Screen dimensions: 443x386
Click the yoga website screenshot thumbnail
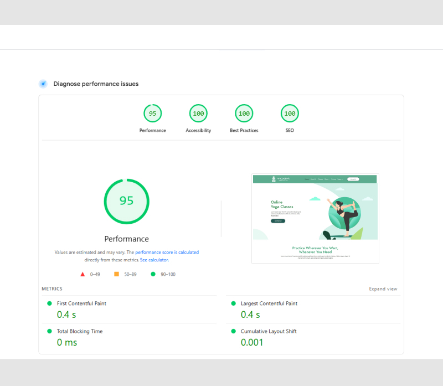tap(315, 219)
